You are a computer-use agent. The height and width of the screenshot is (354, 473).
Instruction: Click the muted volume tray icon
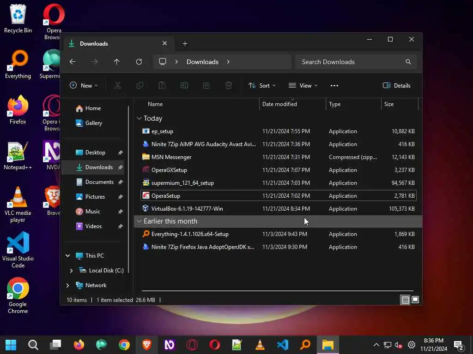398,345
